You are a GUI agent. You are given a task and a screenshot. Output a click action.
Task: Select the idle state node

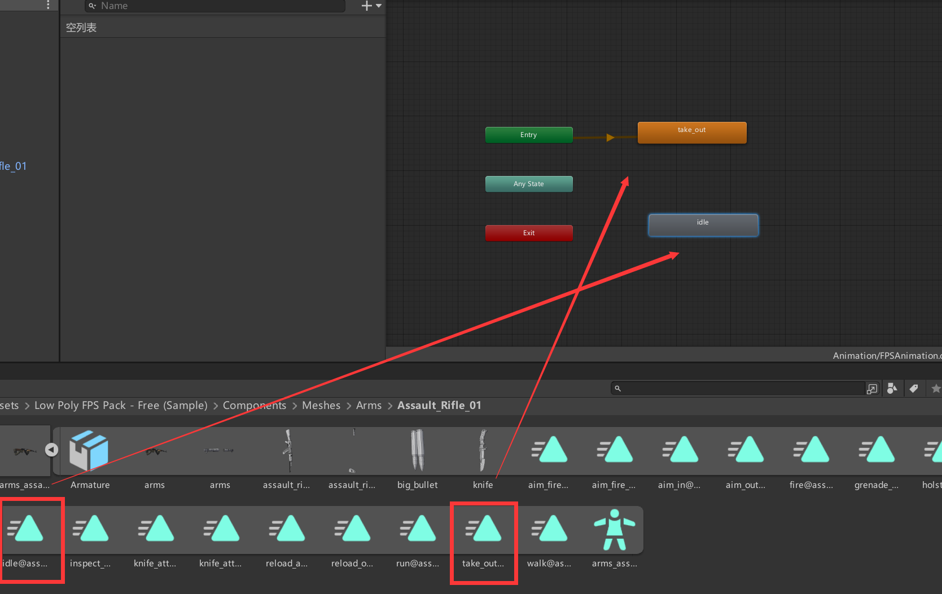pos(703,225)
